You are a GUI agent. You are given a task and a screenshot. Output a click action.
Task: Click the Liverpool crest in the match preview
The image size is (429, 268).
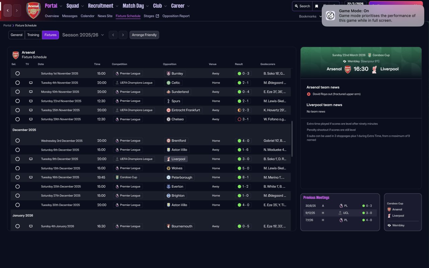(374, 69)
